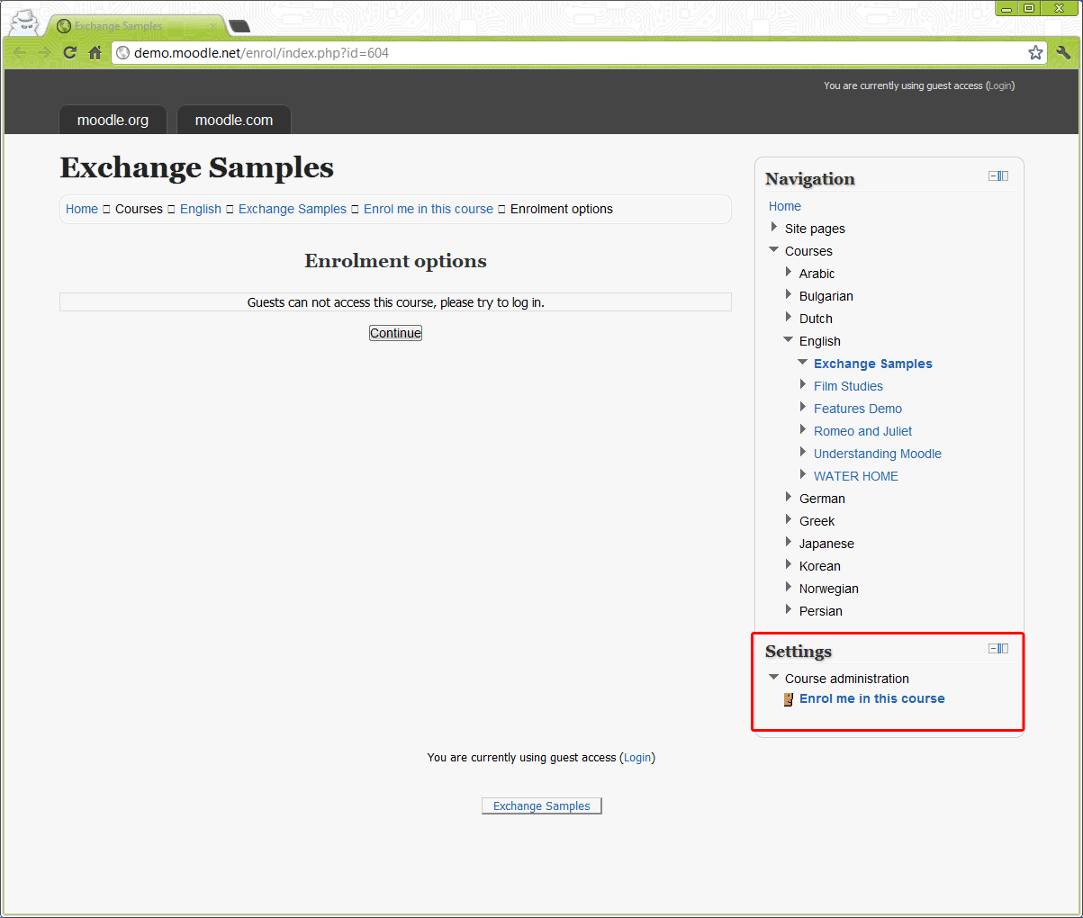Expand the WATER HOME course node
Image resolution: width=1083 pixels, height=918 pixels.
pyautogui.click(x=803, y=474)
